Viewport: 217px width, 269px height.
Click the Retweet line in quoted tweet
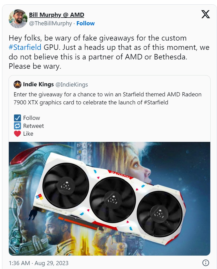[29, 126]
